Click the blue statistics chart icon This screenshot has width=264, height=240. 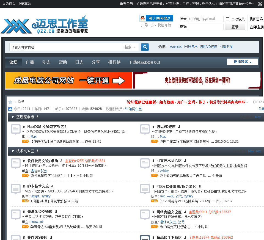pos(10,109)
